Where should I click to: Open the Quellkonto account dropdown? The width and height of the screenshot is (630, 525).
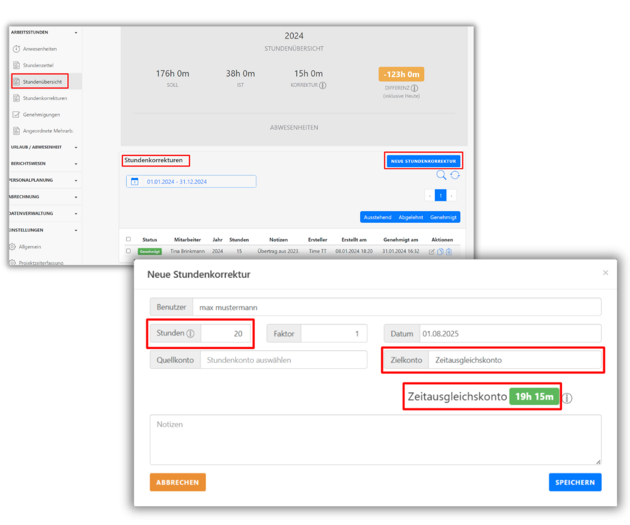click(283, 360)
